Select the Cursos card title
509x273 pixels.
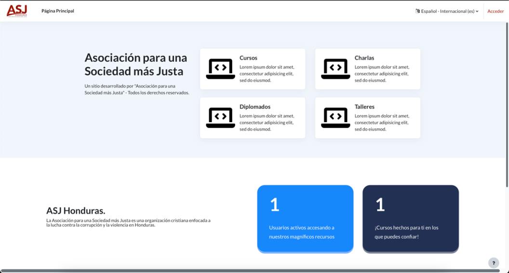click(x=248, y=58)
